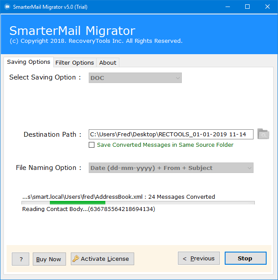This screenshot has height=280, width=278.
Task: Go to the About tab
Action: coord(108,62)
